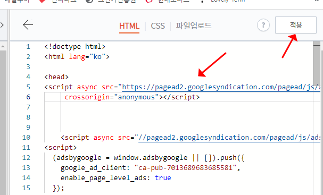The image size is (323, 195).
Task: Open the pagead2 URL on line 5
Action: (221, 87)
